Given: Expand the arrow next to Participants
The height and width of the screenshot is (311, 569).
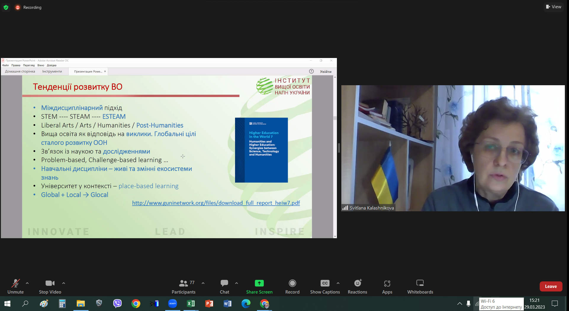Looking at the screenshot, I should (x=203, y=283).
